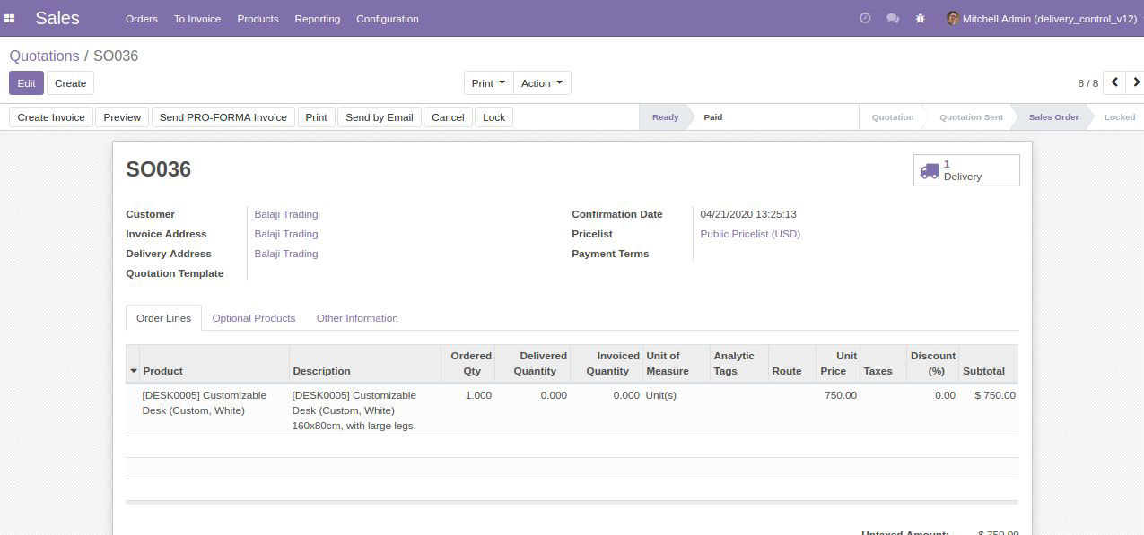This screenshot has height=535, width=1144.
Task: Click ordered quantity value 1.000
Action: [x=478, y=395]
